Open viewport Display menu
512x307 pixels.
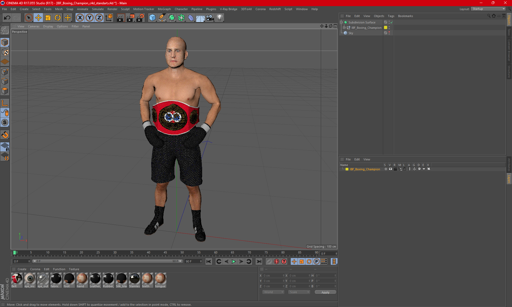[48, 26]
